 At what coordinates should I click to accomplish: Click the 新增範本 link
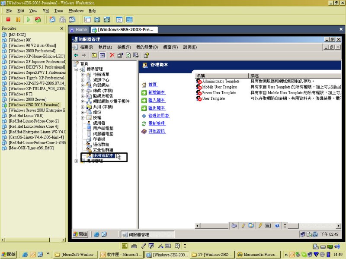pos(157,92)
